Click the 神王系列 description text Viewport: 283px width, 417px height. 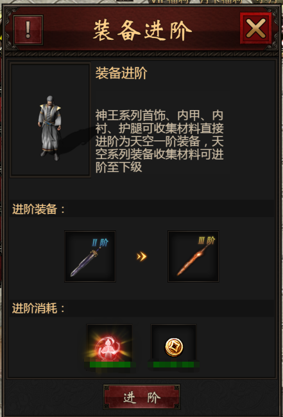coord(159,141)
